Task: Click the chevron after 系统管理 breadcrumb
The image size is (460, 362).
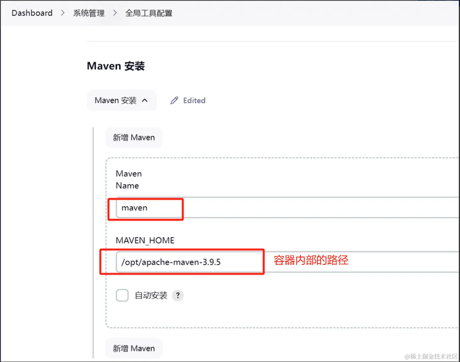Action: click(x=115, y=13)
